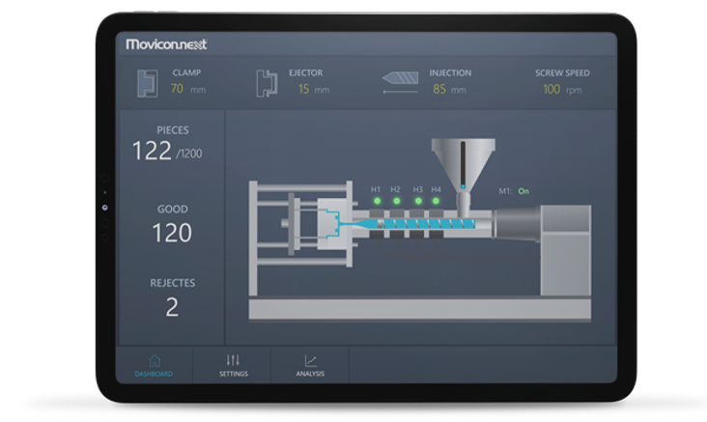Switch to the Settings tab
The width and height of the screenshot is (707, 422).
coord(233,366)
